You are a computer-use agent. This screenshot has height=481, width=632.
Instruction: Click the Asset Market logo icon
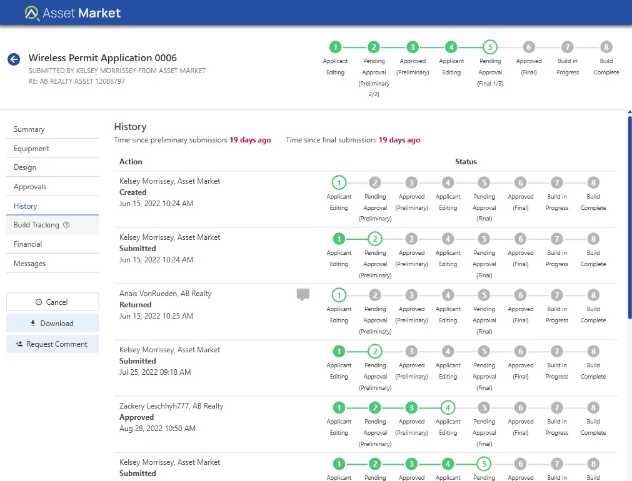coord(32,13)
